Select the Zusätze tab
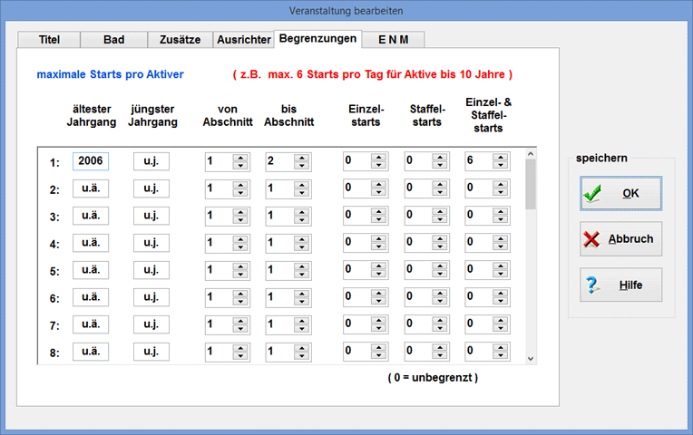 tap(179, 40)
